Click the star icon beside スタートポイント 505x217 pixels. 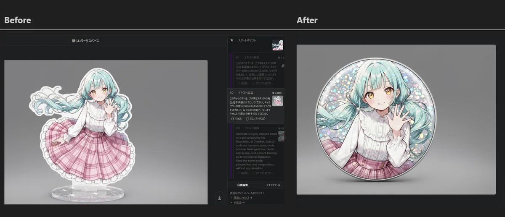(232, 40)
